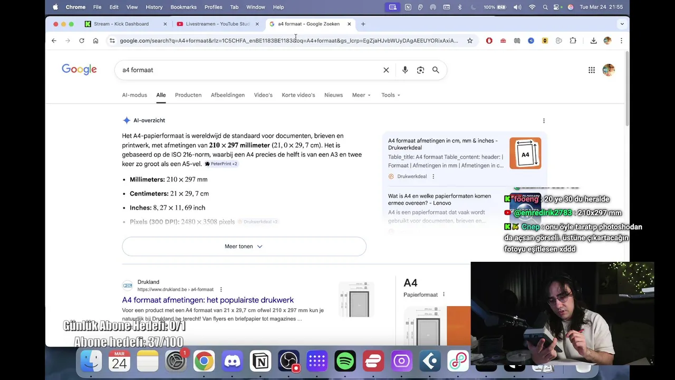675x380 pixels.
Task: Open the Profiles menu
Action: (213, 7)
